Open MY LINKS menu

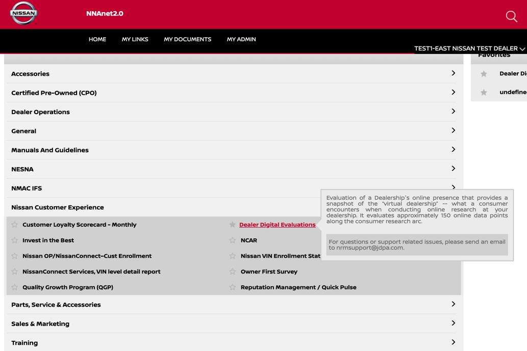pos(135,39)
